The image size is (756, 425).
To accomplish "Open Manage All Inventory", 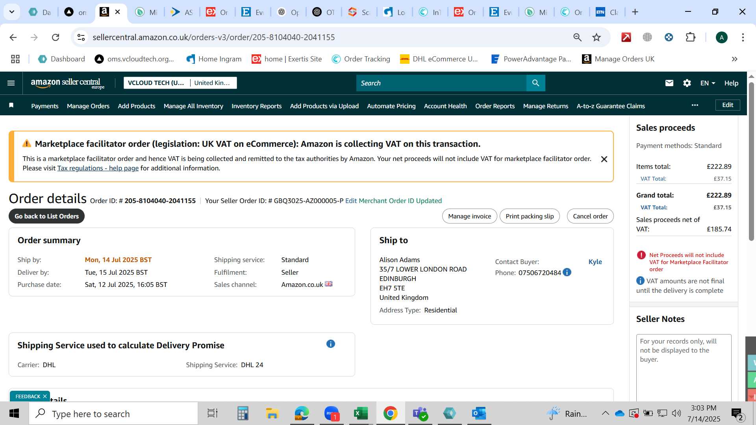I will pyautogui.click(x=193, y=106).
